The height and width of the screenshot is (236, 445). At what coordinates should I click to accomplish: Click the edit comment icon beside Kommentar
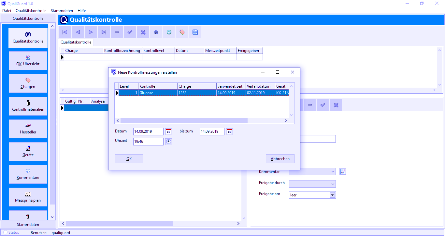pyautogui.click(x=343, y=171)
